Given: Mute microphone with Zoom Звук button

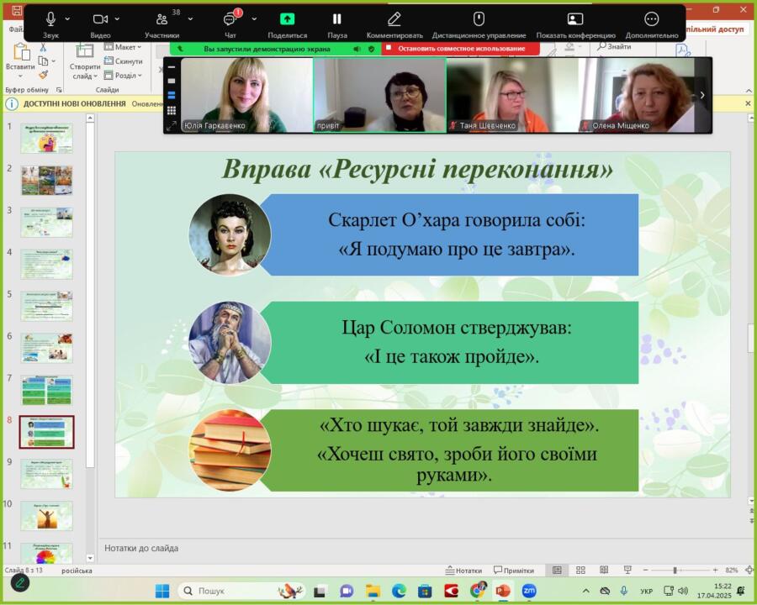Looking at the screenshot, I should click(50, 24).
